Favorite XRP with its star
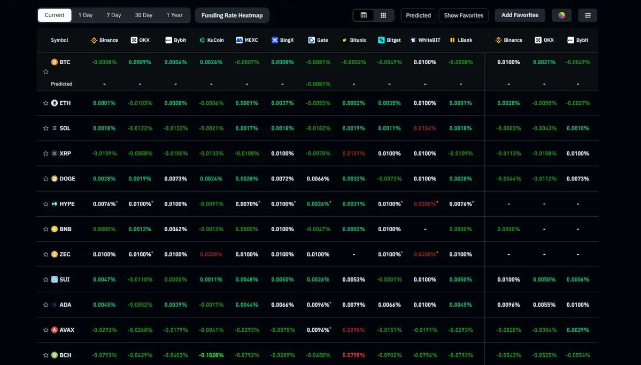641x365 pixels. pos(46,154)
